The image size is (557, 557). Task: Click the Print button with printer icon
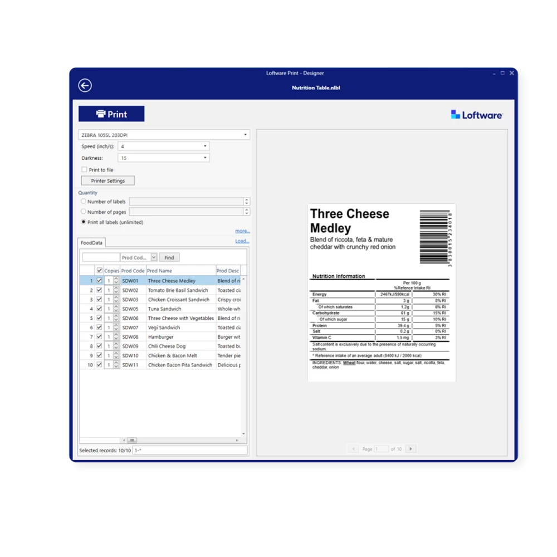(111, 114)
